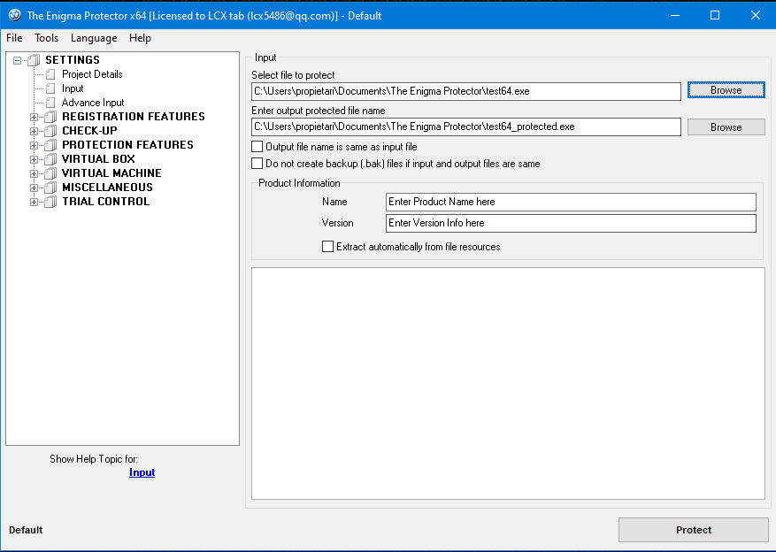Select the REGISTRATION FEATURES label
The width and height of the screenshot is (776, 552).
134,117
